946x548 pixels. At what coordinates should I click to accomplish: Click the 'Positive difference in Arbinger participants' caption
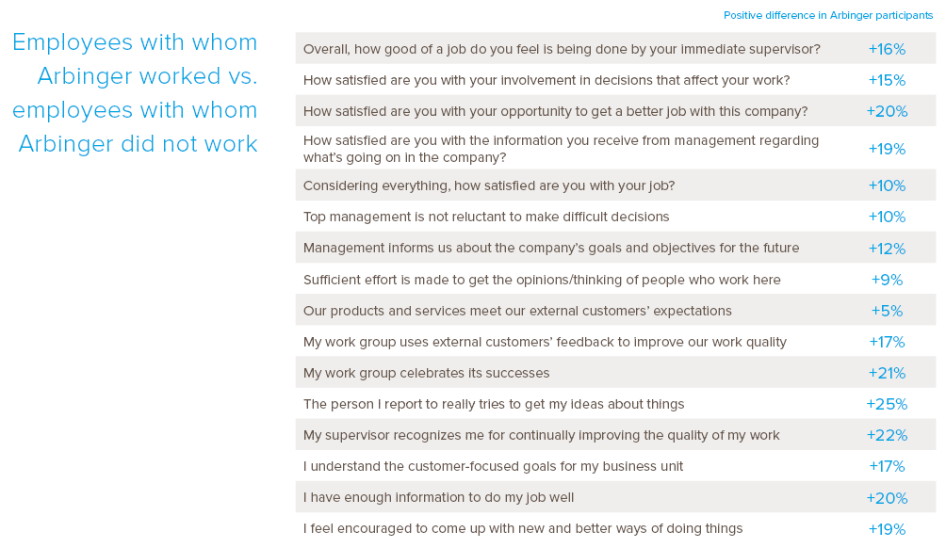(x=828, y=15)
